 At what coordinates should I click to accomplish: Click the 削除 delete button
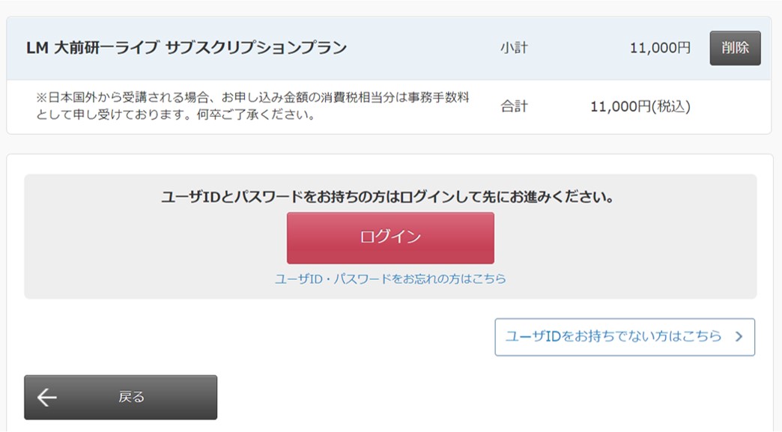point(735,49)
